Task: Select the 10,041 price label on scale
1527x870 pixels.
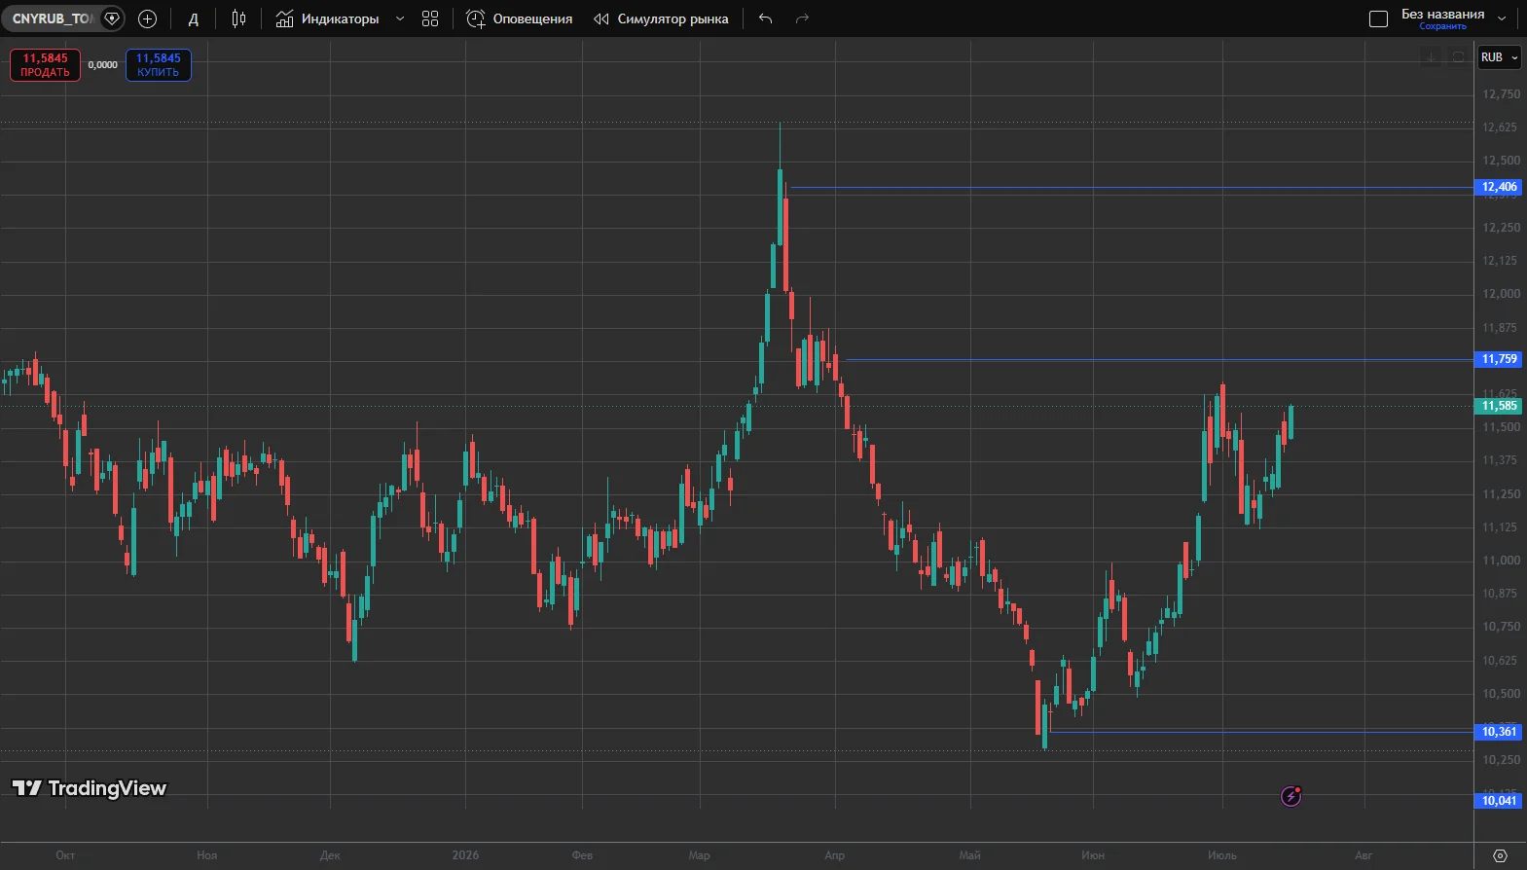Action: tap(1499, 801)
